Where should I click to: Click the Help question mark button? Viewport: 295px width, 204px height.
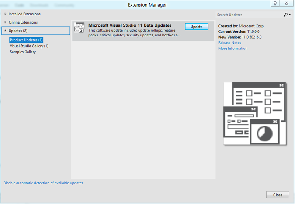[x=275, y=3]
